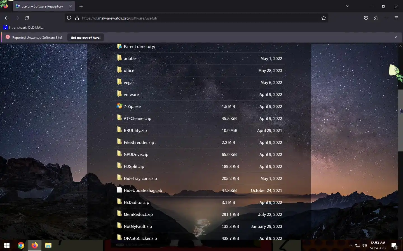Download NotMyFault.zip
Viewport: 403px width, 251px height.
click(138, 226)
